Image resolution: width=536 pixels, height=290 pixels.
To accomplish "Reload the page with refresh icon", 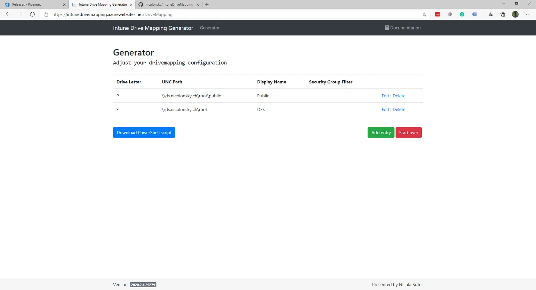I will 32,14.
